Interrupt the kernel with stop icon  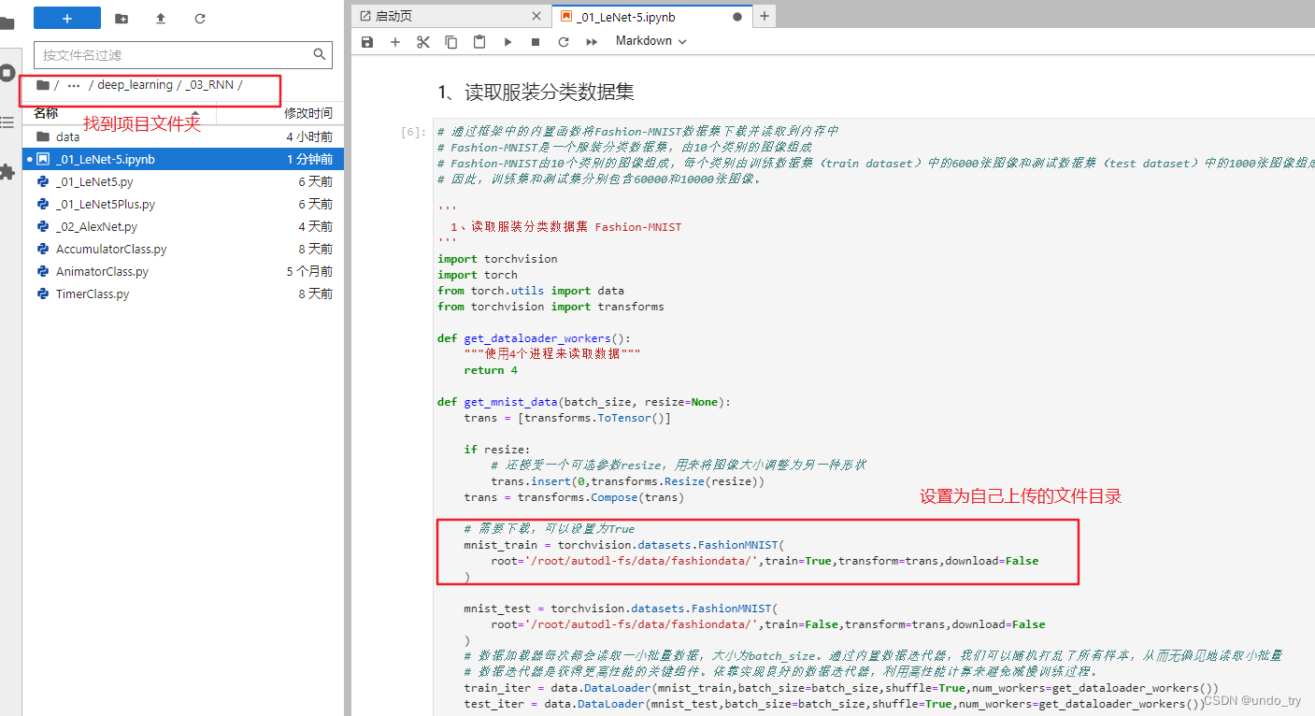coord(536,42)
